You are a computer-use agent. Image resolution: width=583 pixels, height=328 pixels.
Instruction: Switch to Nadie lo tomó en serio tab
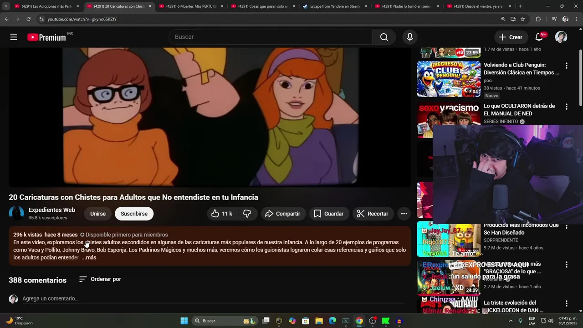pos(408,6)
